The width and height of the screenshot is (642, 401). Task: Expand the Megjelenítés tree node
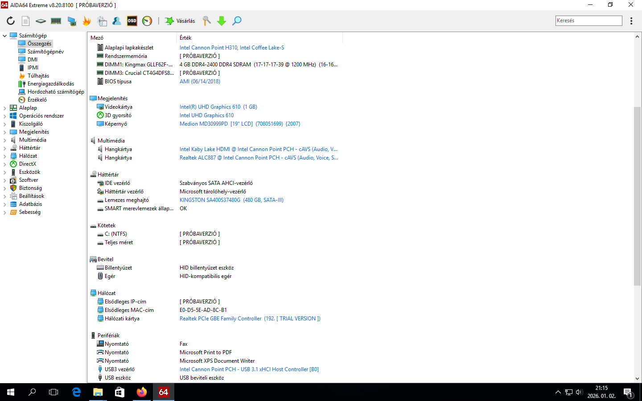pyautogui.click(x=5, y=132)
